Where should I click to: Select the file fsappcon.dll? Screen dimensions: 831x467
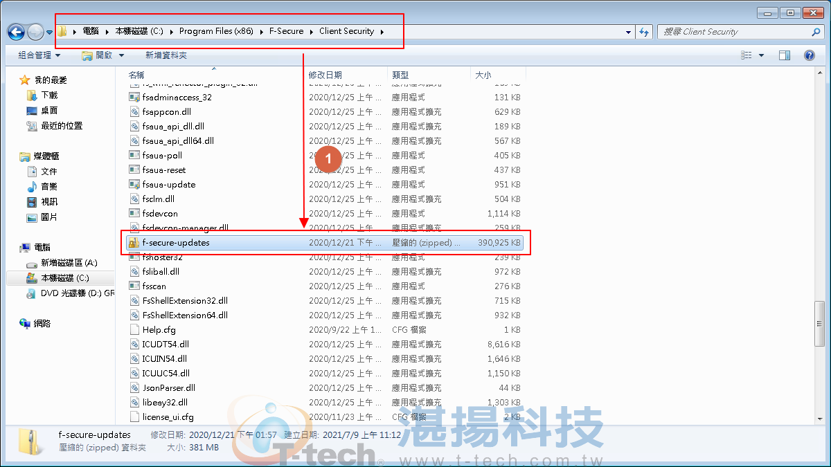(166, 112)
